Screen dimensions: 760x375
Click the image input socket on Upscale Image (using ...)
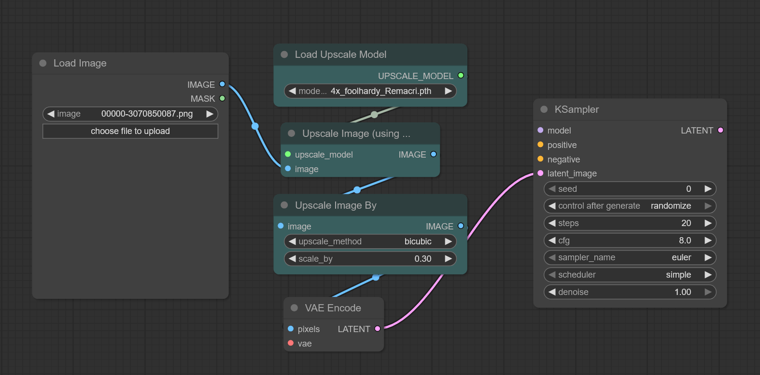point(288,169)
